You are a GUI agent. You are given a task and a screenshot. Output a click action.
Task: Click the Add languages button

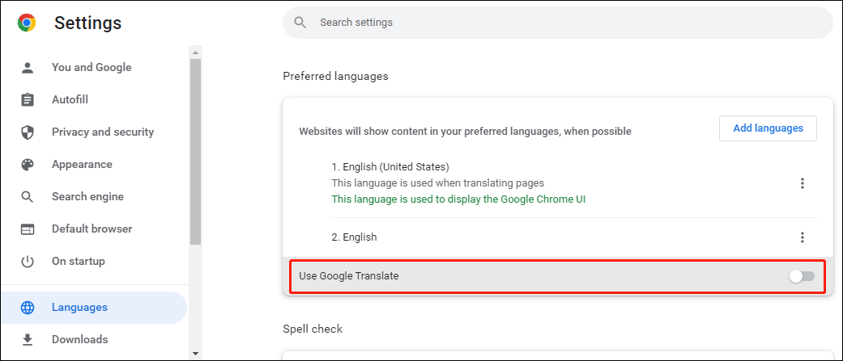point(768,128)
